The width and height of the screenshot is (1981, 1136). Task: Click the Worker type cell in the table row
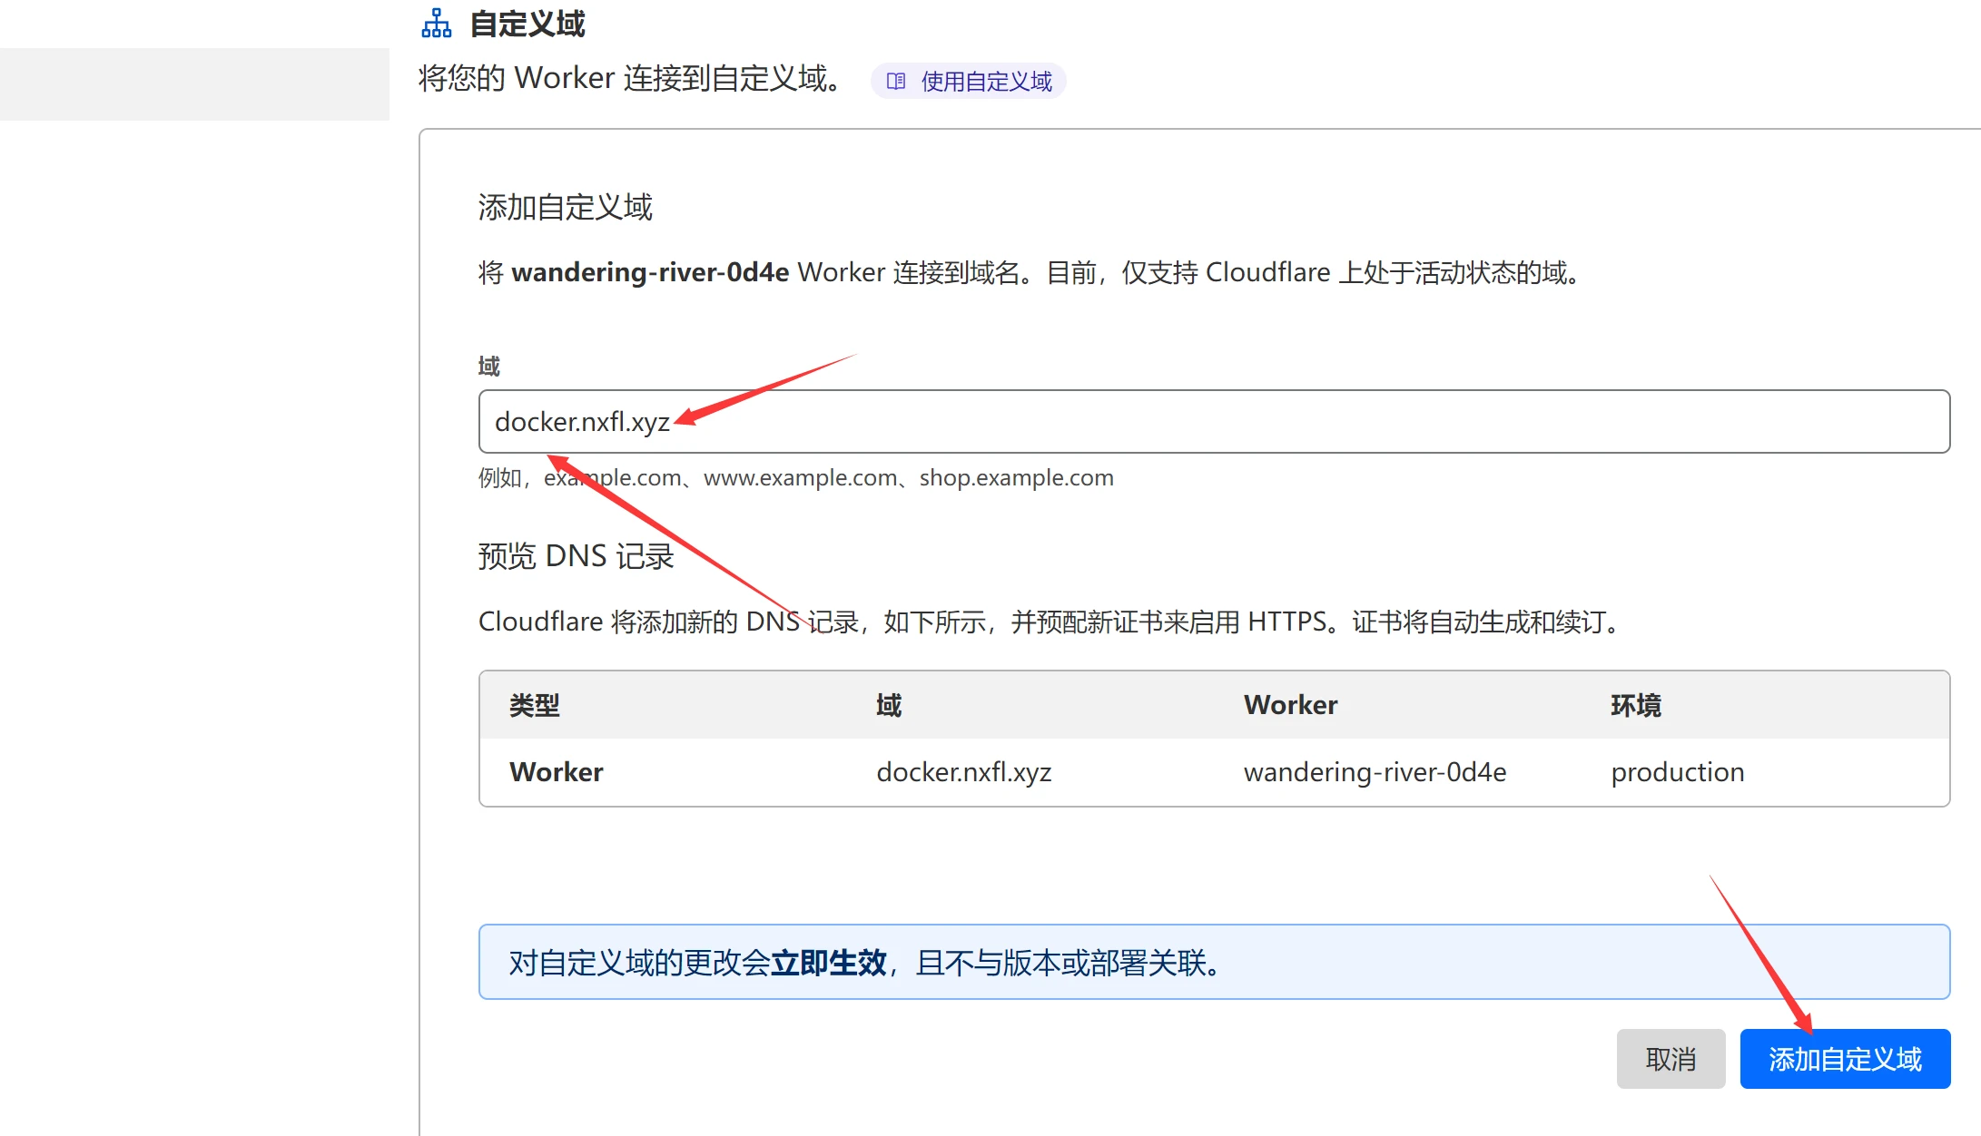pos(557,772)
